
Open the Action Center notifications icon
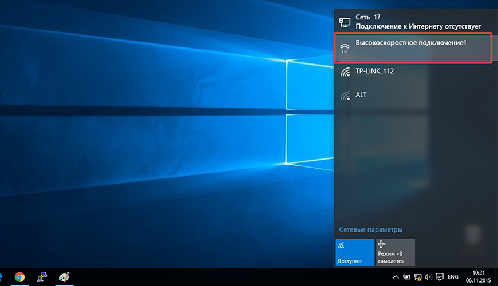(x=440, y=277)
